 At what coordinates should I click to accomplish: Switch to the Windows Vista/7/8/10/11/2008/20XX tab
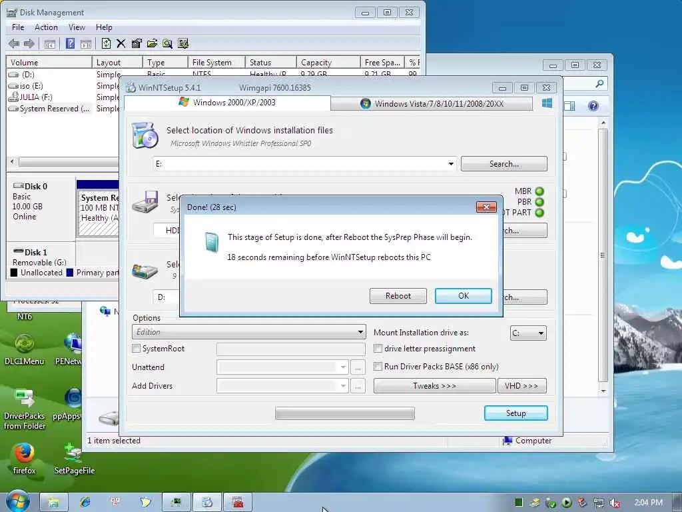[x=432, y=103]
